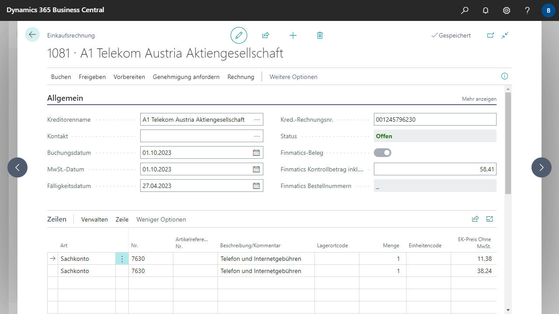This screenshot has width=559, height=314.
Task: Collapse the Allgemein section header
Action: 65,98
